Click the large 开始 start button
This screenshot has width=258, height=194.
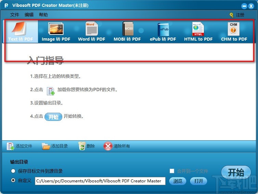pyautogui.click(x=236, y=172)
